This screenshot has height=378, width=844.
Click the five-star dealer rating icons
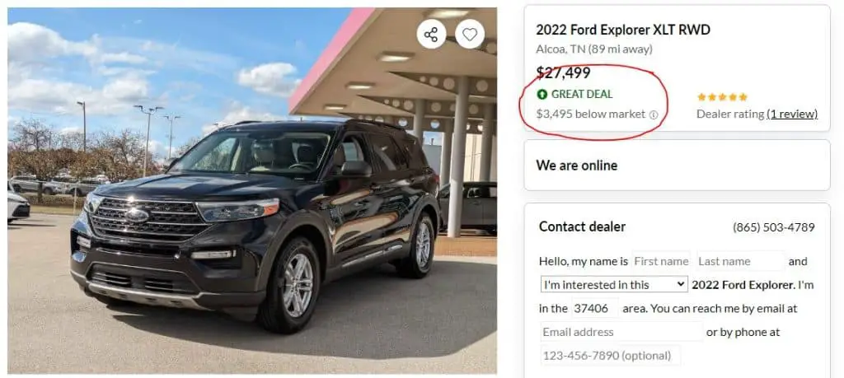pos(722,97)
